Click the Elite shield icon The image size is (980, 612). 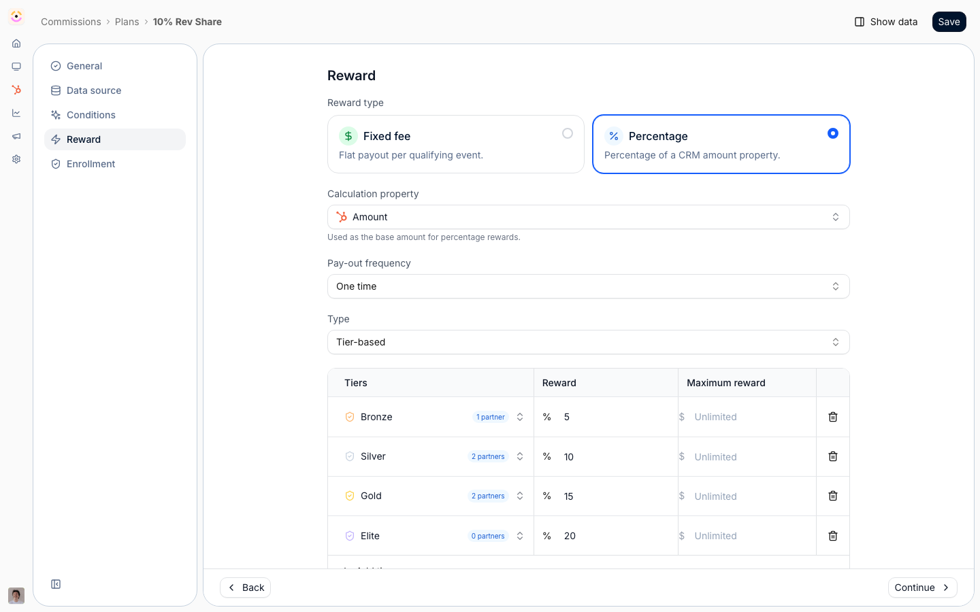pyautogui.click(x=350, y=536)
